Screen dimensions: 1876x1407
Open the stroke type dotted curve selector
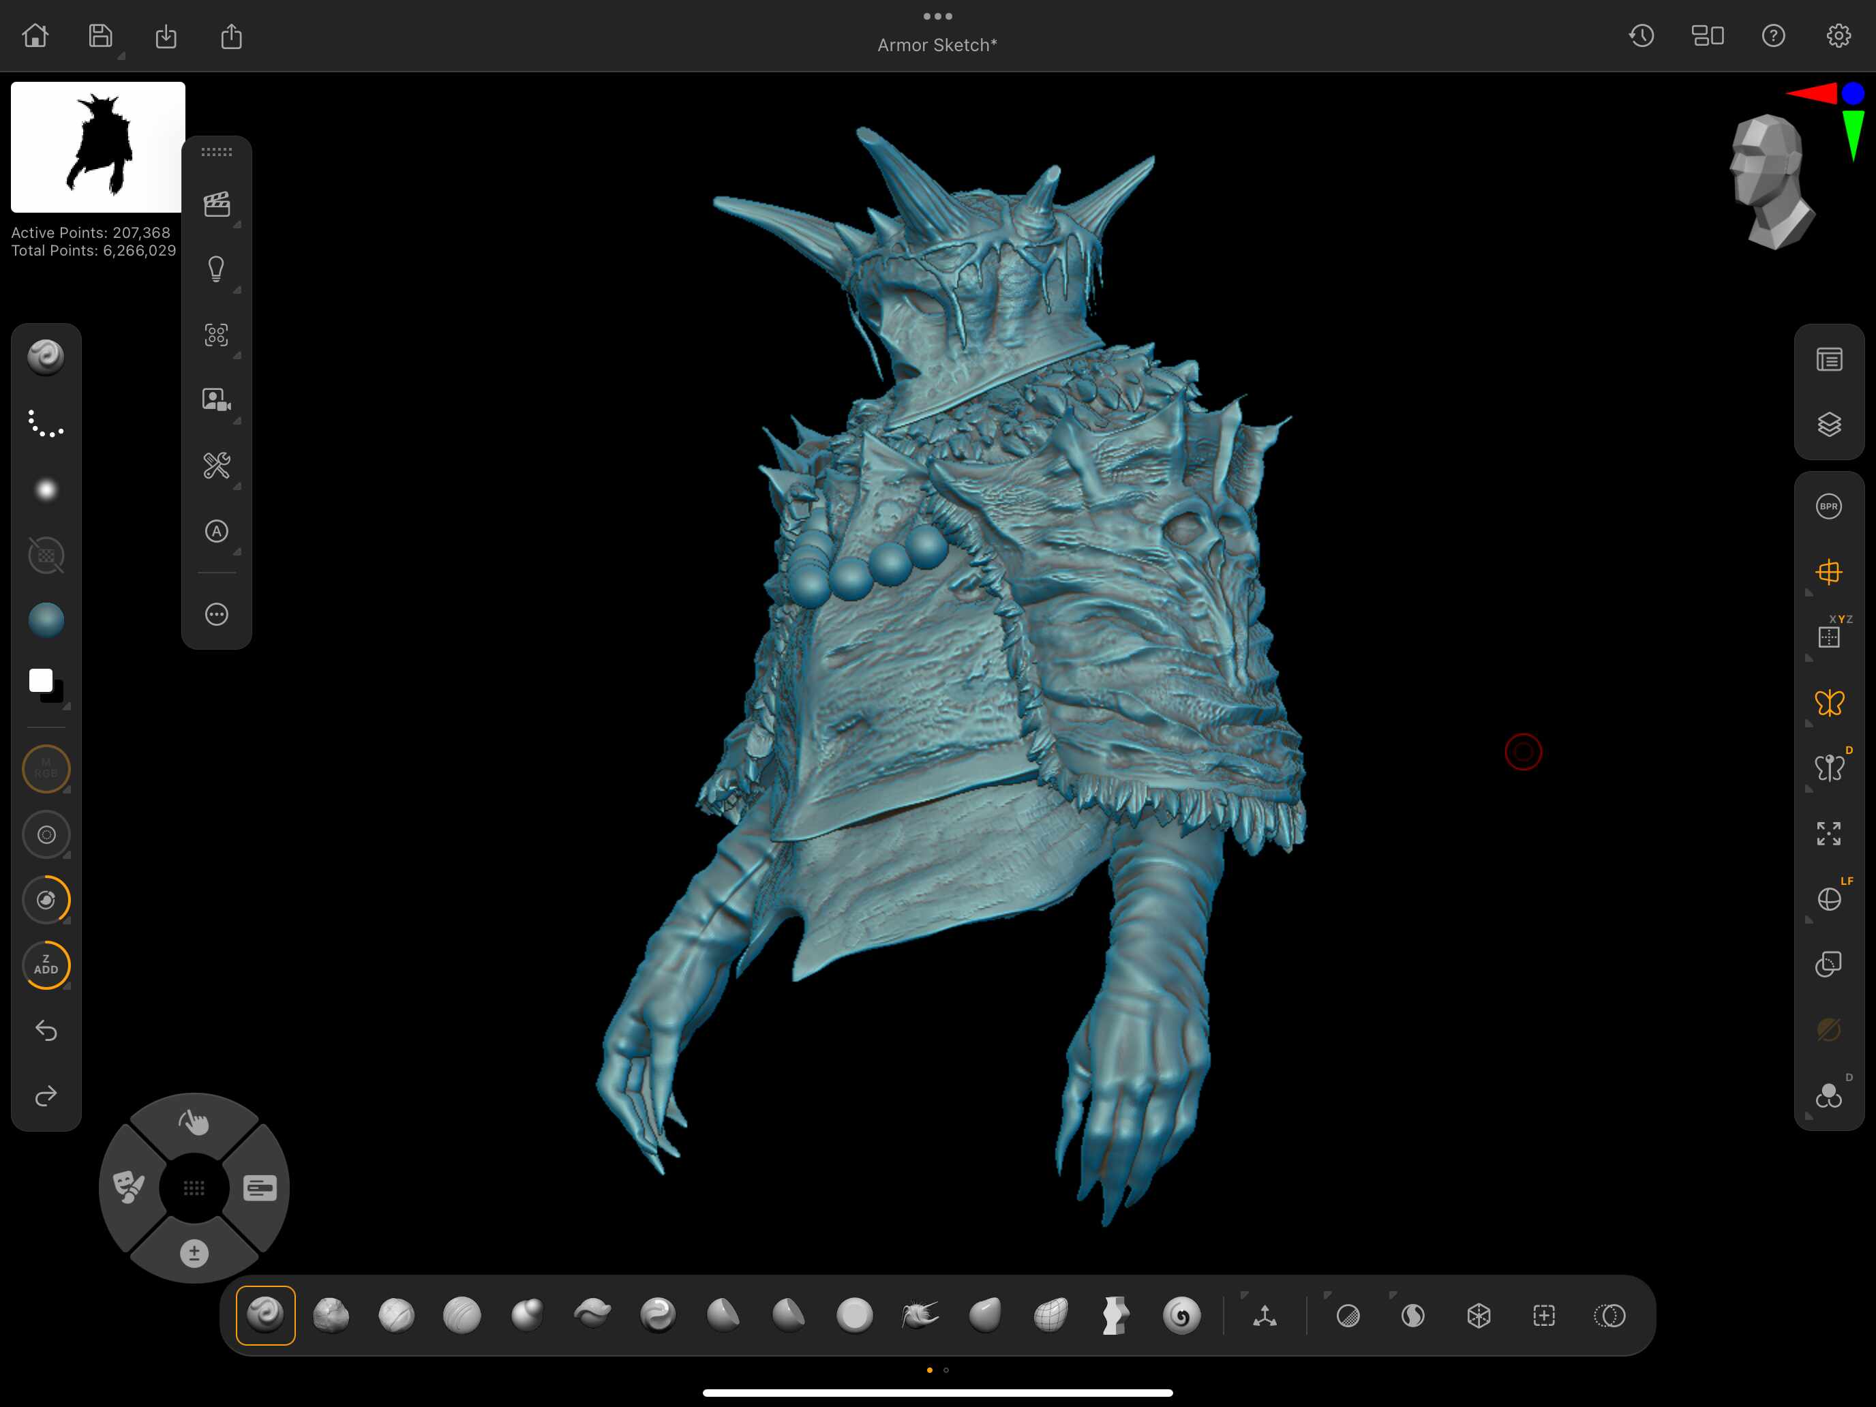[46, 424]
